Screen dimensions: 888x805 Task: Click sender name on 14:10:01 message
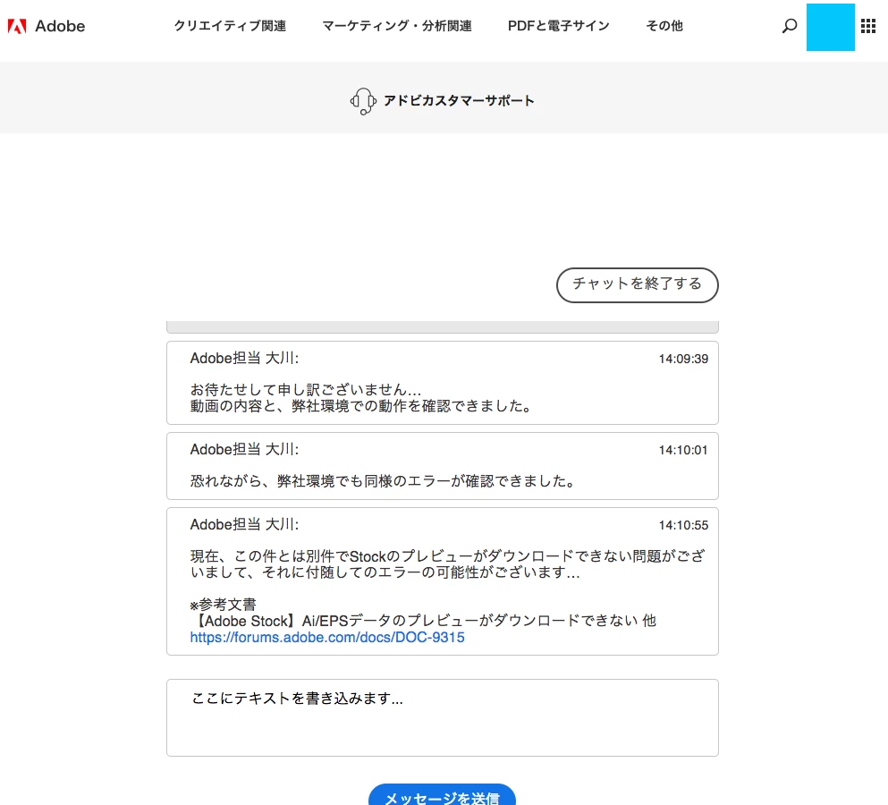click(x=244, y=450)
